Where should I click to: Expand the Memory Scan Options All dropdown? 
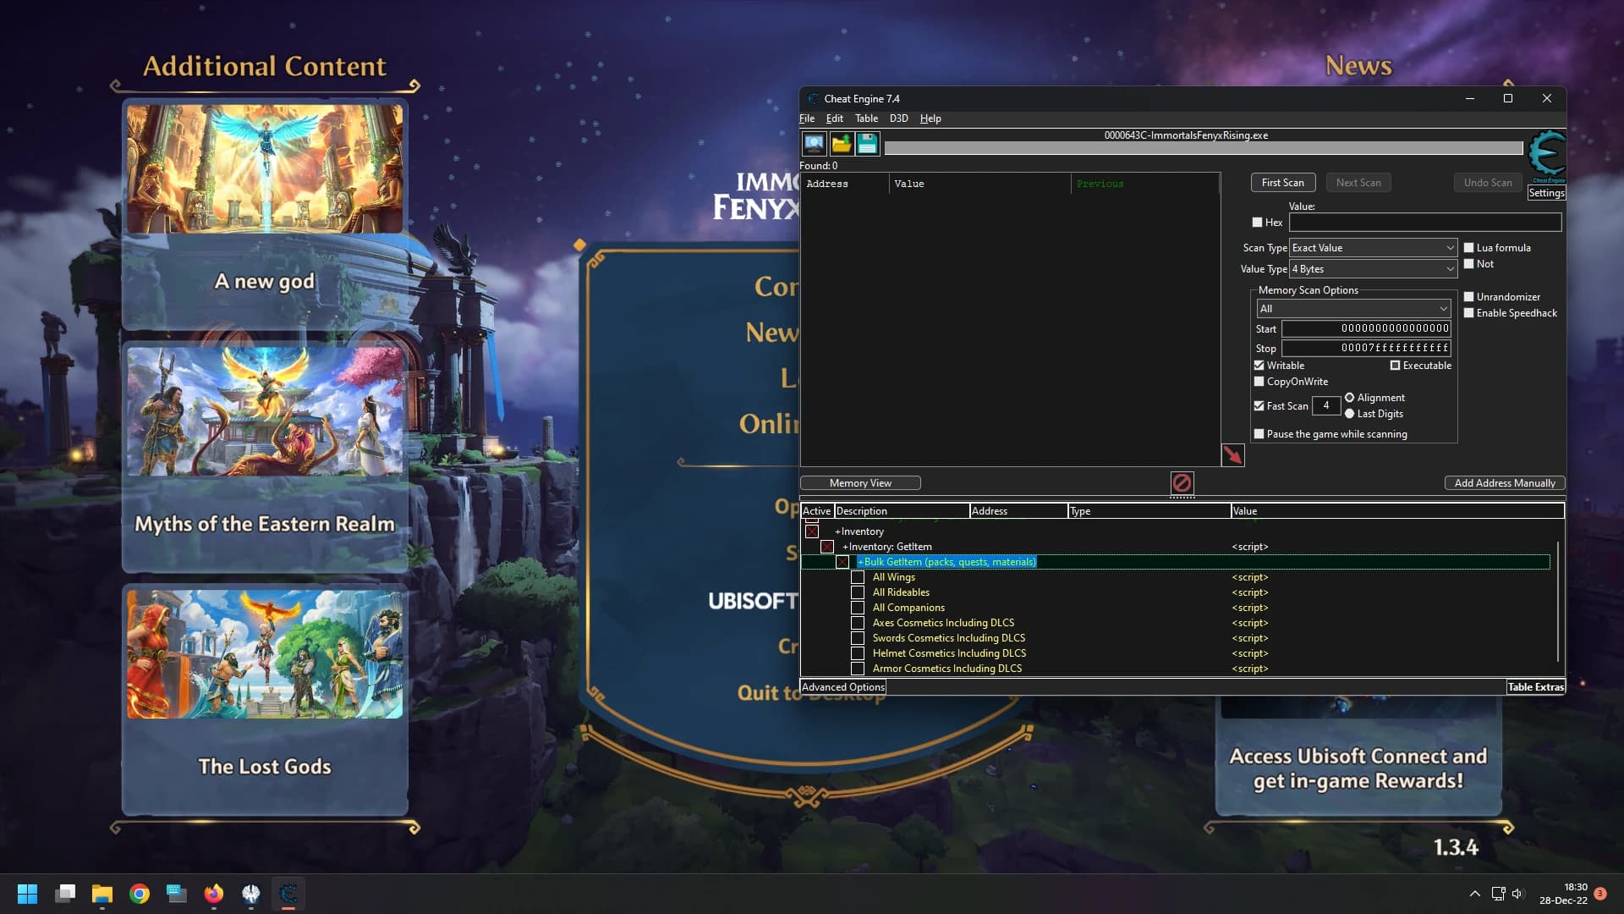coord(1353,309)
